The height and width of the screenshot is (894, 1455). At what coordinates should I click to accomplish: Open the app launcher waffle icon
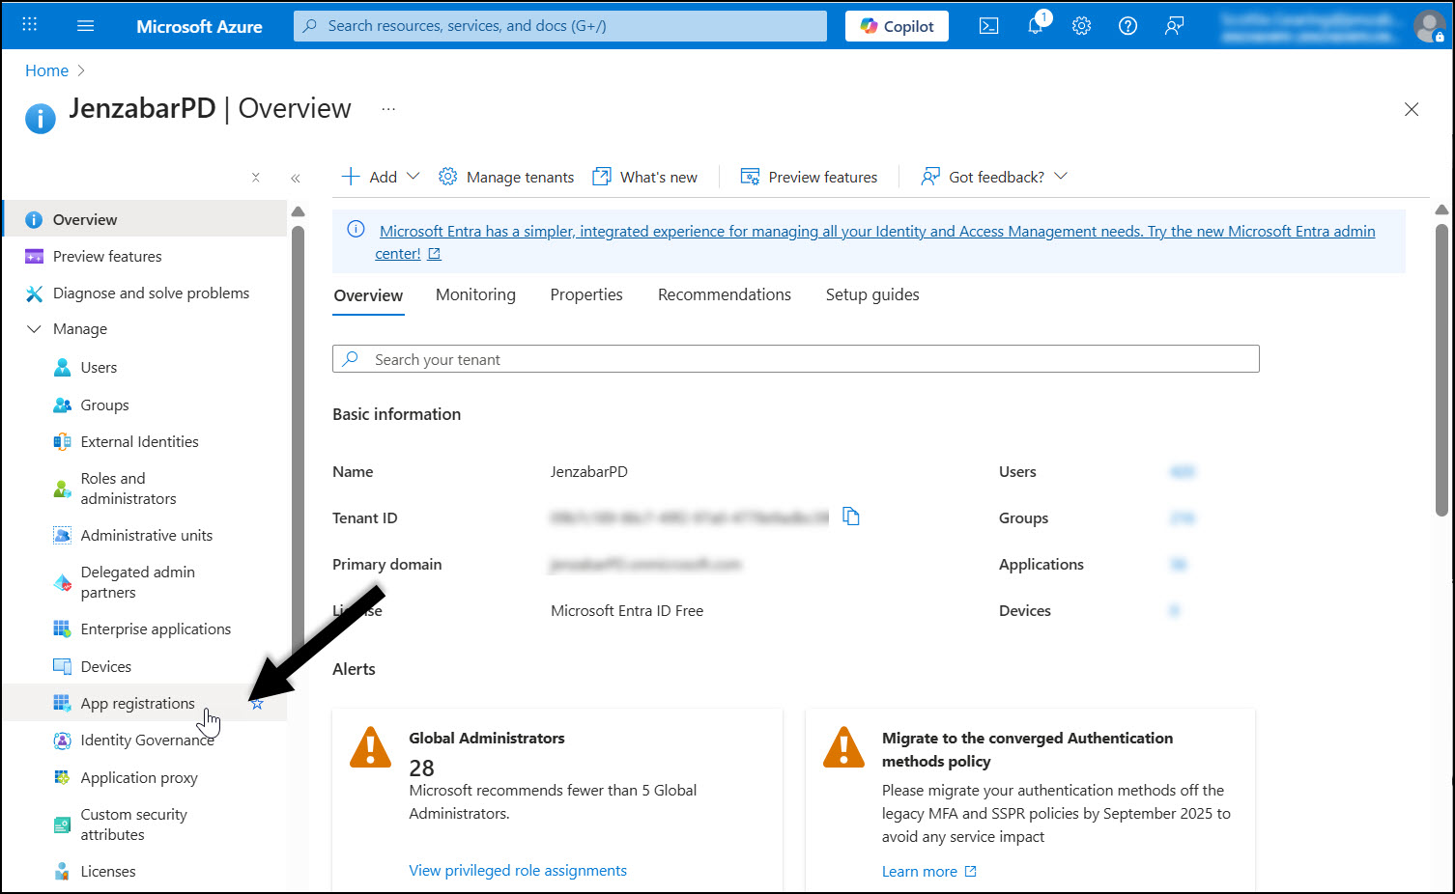coord(28,24)
